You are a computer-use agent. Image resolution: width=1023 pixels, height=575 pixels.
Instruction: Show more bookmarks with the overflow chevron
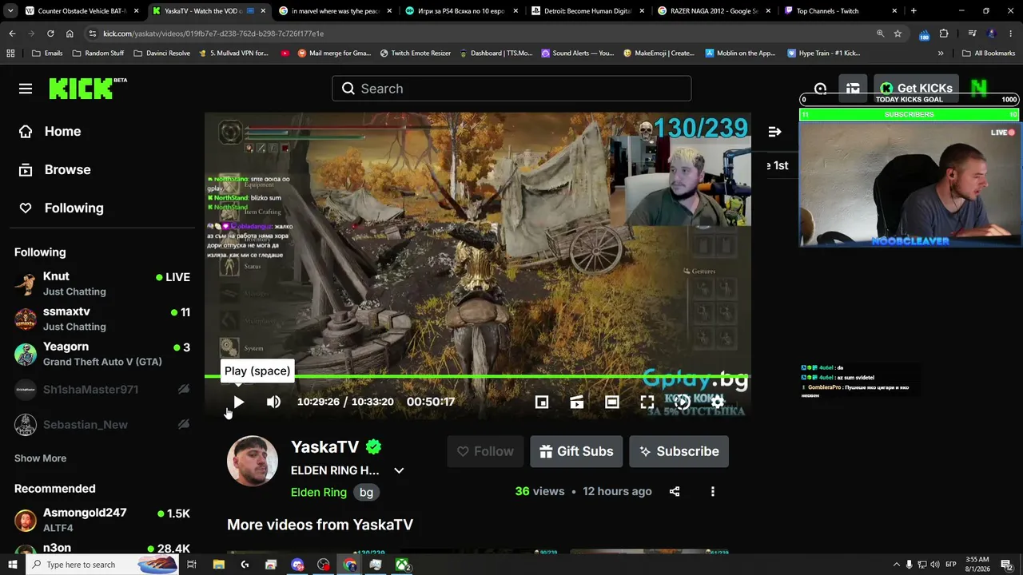coord(941,54)
